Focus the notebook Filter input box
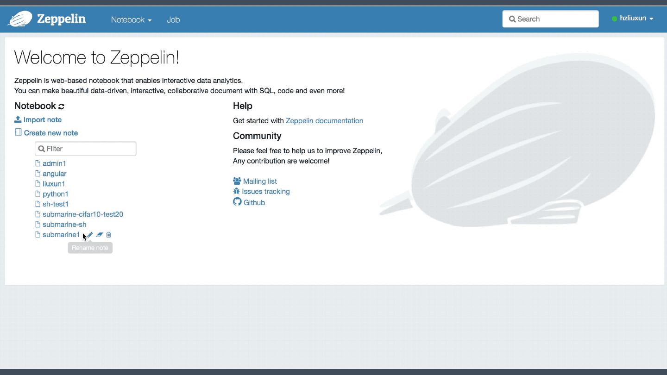The width and height of the screenshot is (667, 375). tap(85, 149)
